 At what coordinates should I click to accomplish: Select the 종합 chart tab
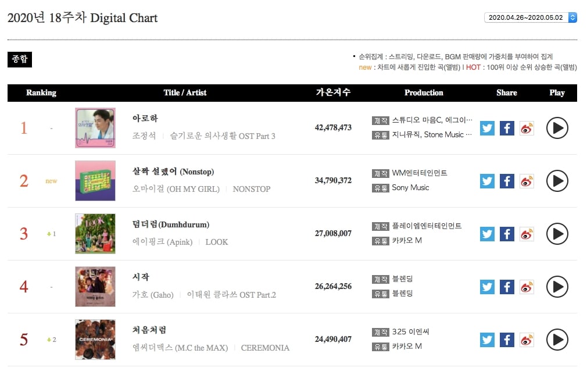pos(19,59)
